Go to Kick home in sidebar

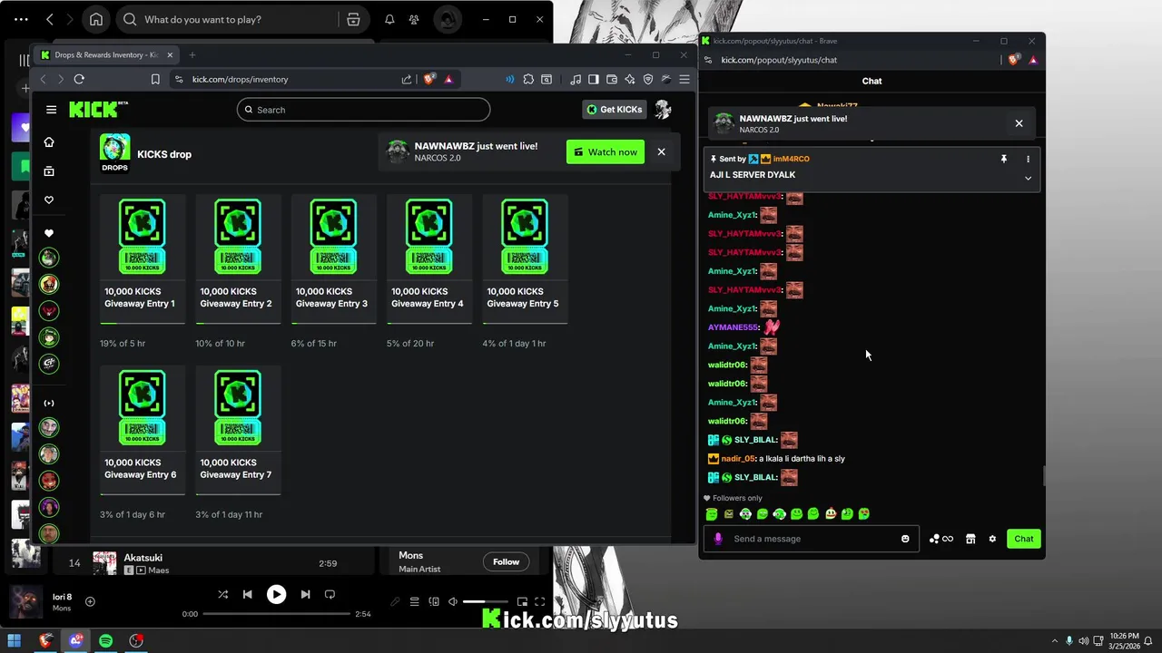(x=49, y=142)
